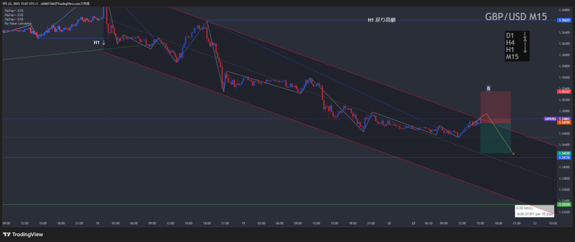Screen dimensions: 575x242
Task: Click the GBP/USD M15 chart title
Action: coord(516,17)
